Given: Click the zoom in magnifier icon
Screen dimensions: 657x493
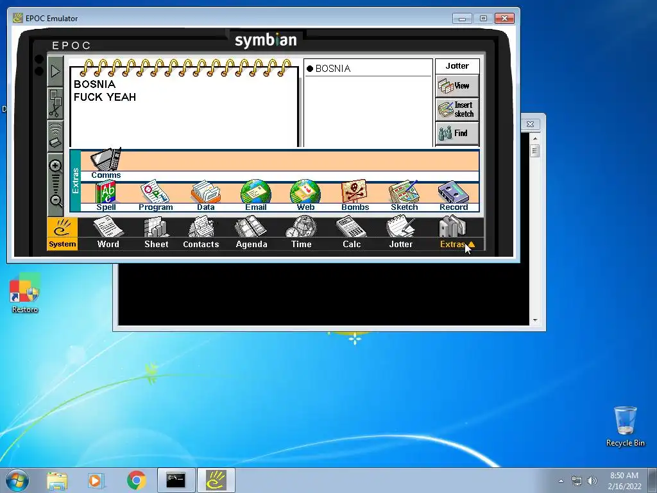Looking at the screenshot, I should [55, 166].
